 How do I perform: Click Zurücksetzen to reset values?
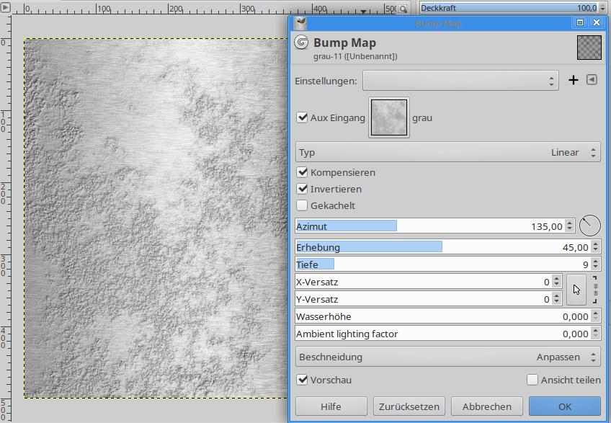coord(409,406)
